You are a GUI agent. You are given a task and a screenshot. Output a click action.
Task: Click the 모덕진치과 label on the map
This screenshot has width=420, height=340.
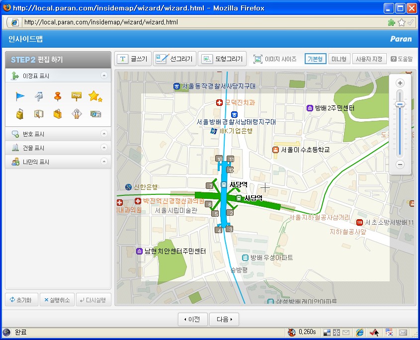(x=240, y=102)
